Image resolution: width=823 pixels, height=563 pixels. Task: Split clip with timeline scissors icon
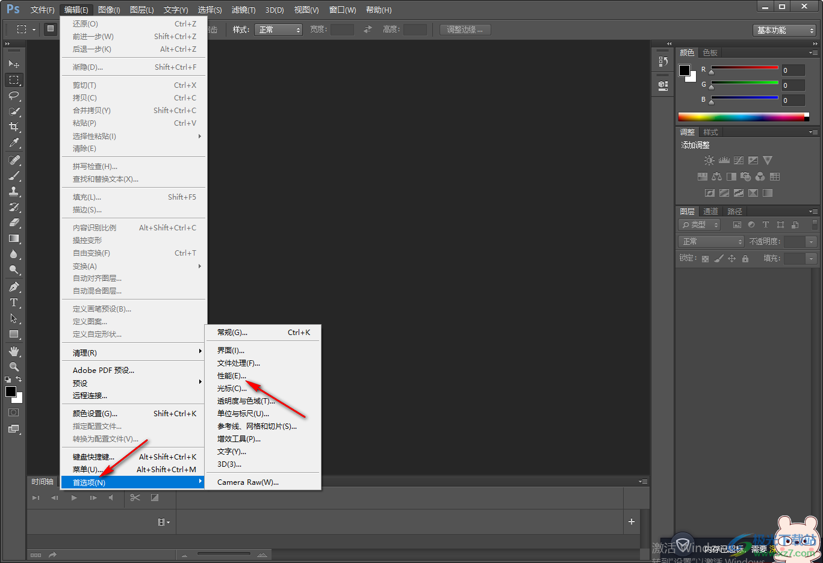[135, 497]
